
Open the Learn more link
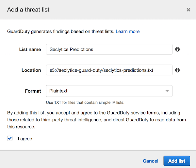coord(127,31)
